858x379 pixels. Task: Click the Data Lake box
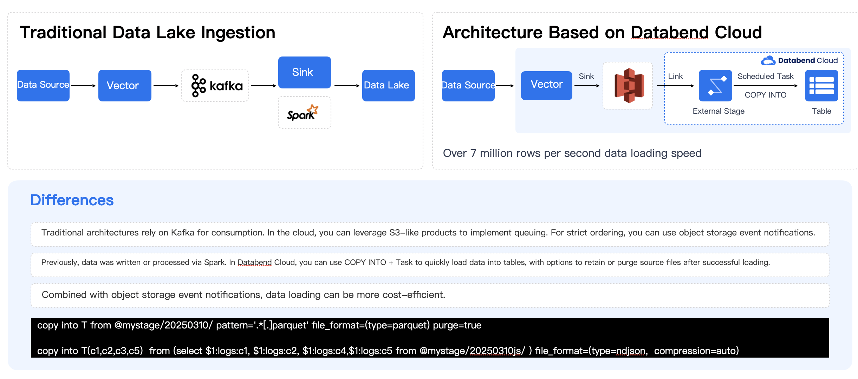[x=388, y=85]
